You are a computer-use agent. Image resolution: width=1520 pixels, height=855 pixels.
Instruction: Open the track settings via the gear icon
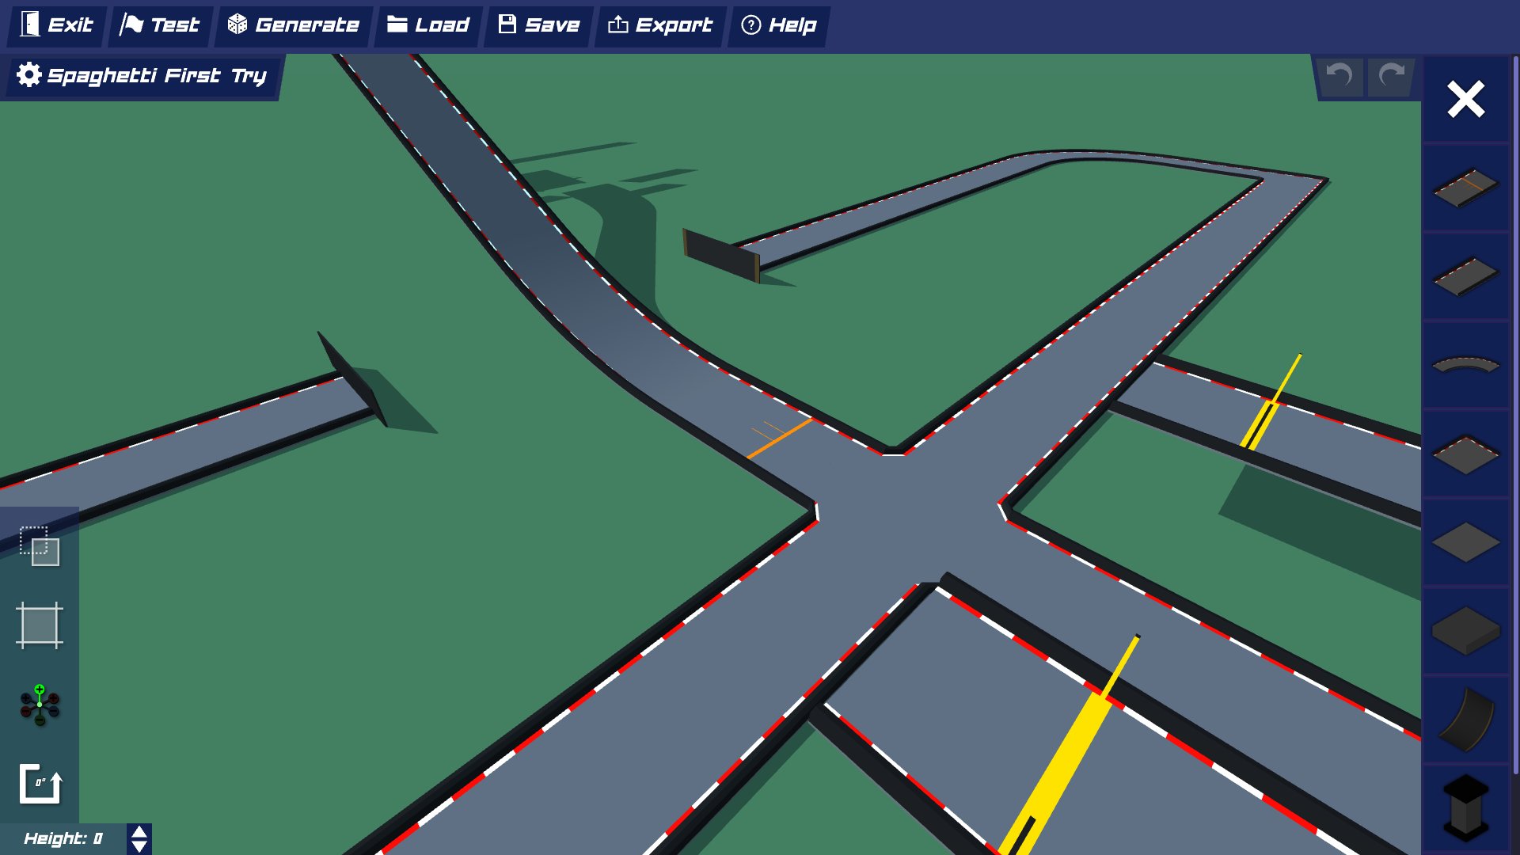(x=29, y=75)
